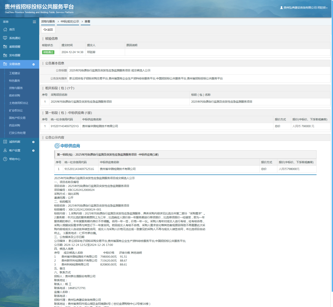Click the icon beside 交易信息
333x307 pixels.
tap(5, 64)
